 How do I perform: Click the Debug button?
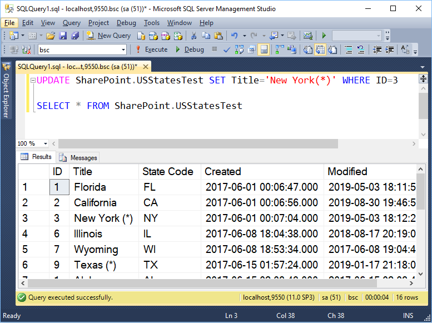coord(190,49)
